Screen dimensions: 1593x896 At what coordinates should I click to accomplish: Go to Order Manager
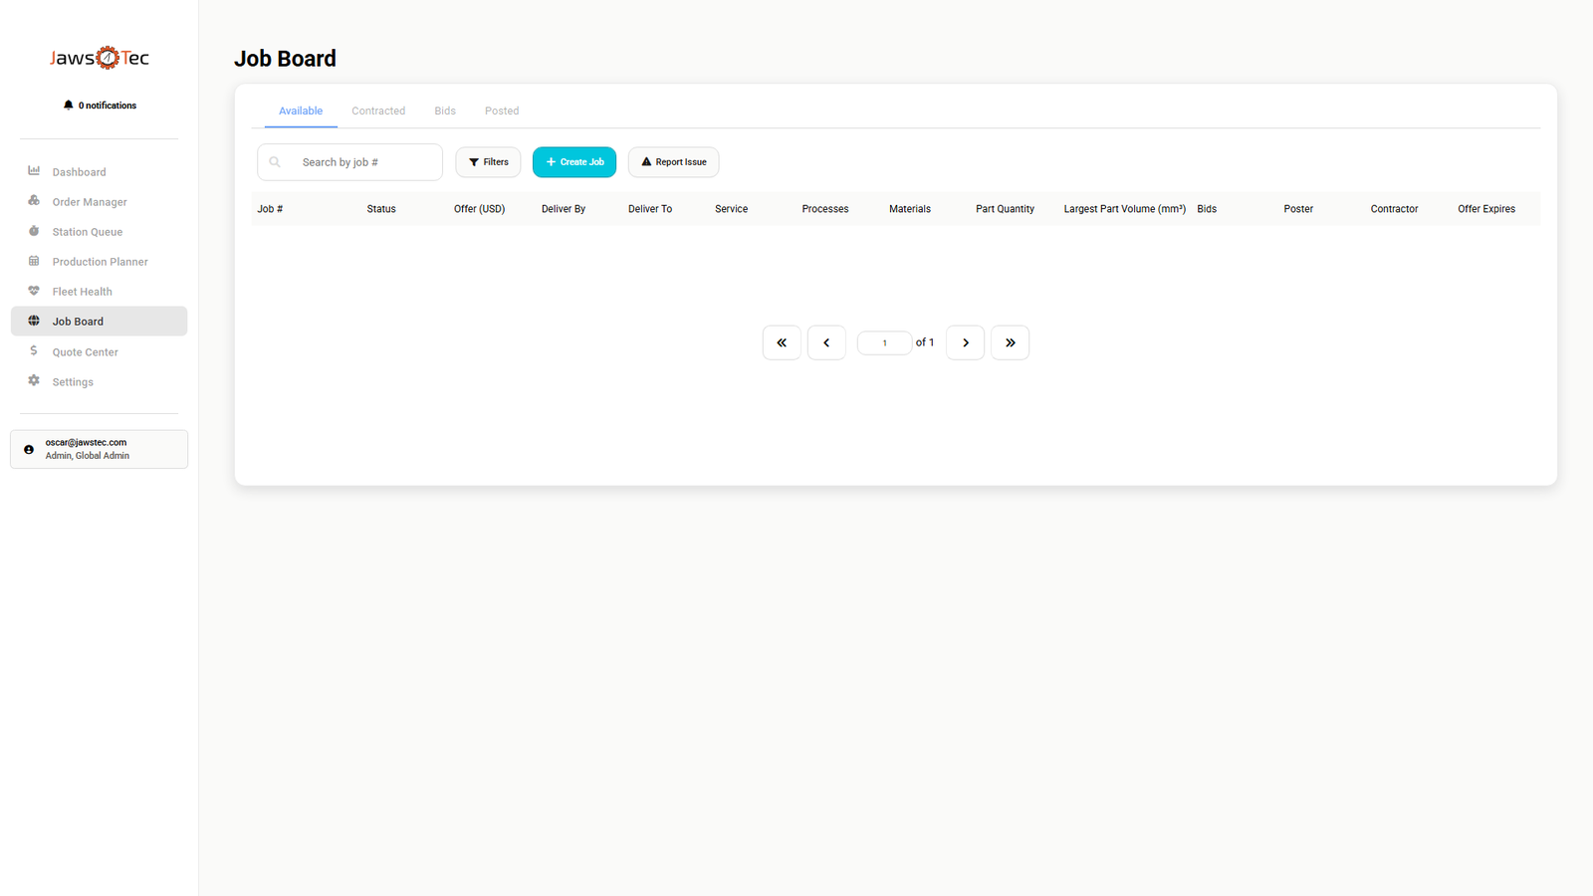99,201
